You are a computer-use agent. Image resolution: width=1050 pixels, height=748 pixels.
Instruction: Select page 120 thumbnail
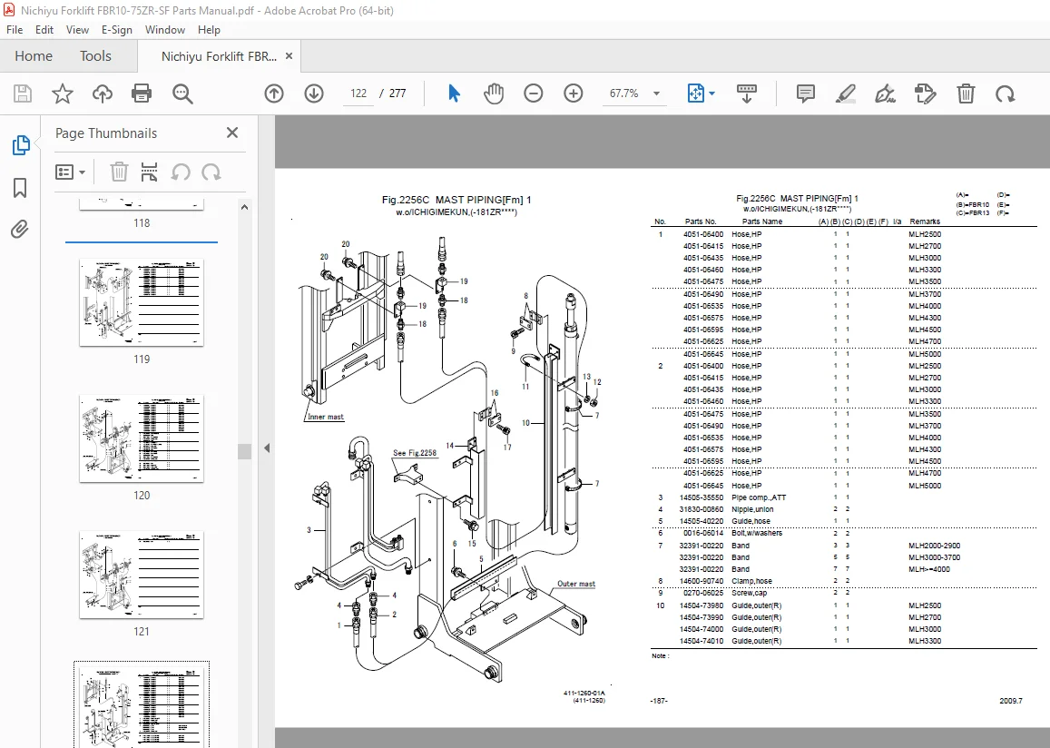click(x=142, y=438)
